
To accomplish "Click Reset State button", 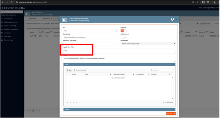I will click(x=205, y=24).
